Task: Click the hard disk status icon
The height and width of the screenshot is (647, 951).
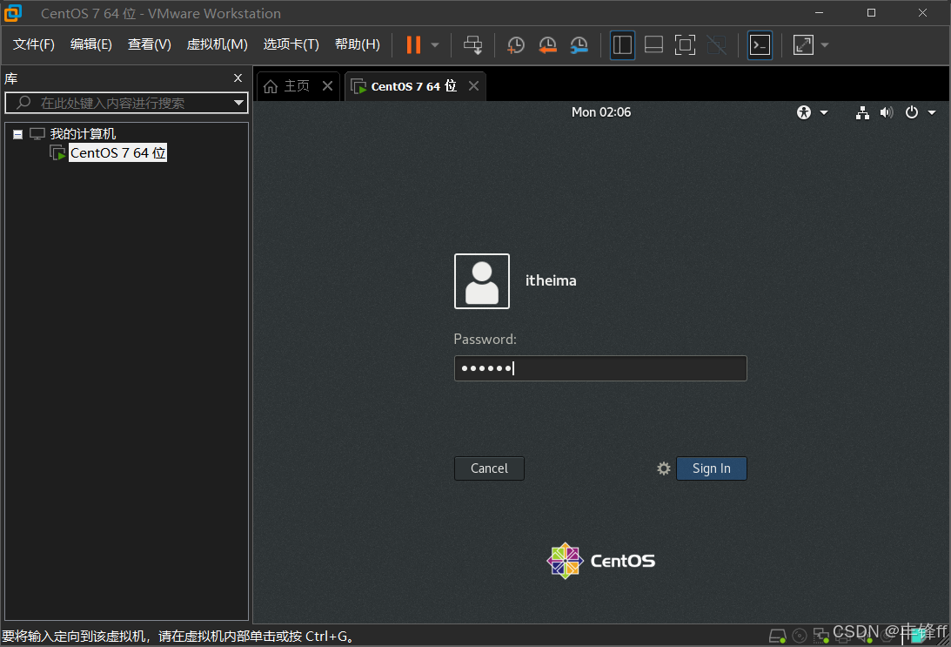Action: click(778, 636)
